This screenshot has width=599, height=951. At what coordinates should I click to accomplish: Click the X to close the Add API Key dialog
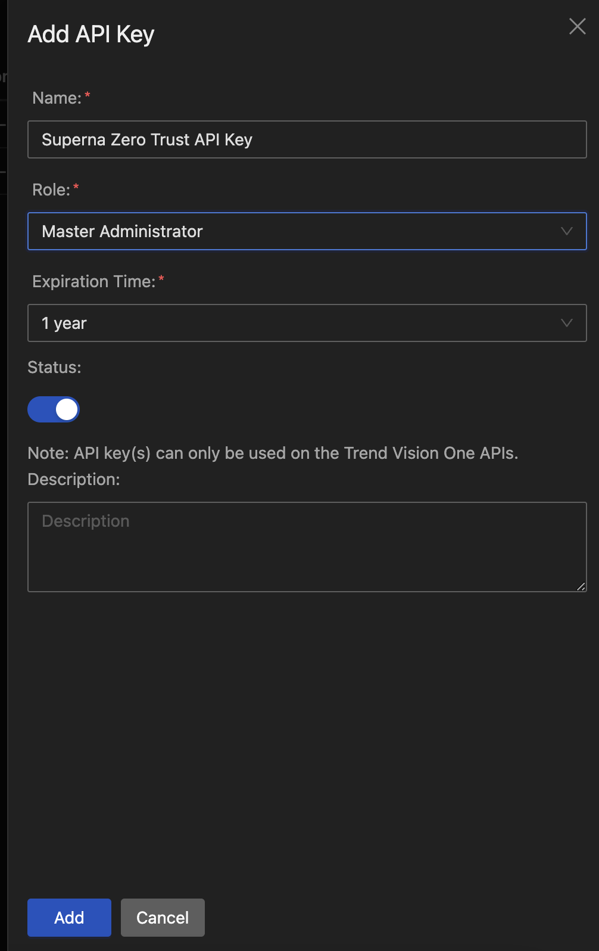click(x=576, y=26)
